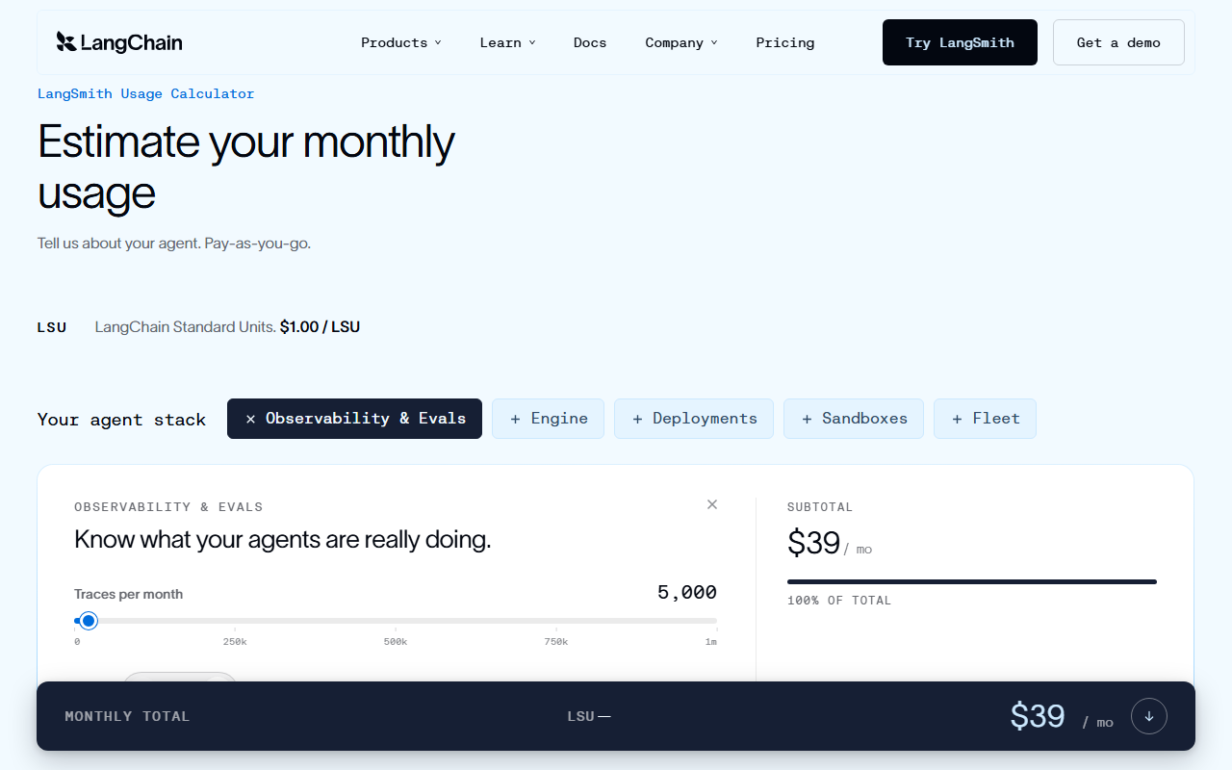
Task: Click the LangChain logo
Action: (x=119, y=42)
